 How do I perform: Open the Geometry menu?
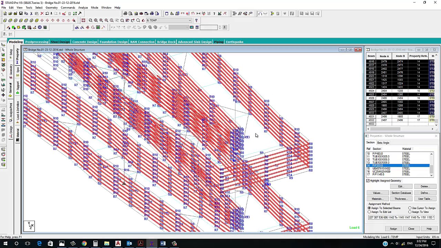(x=51, y=8)
